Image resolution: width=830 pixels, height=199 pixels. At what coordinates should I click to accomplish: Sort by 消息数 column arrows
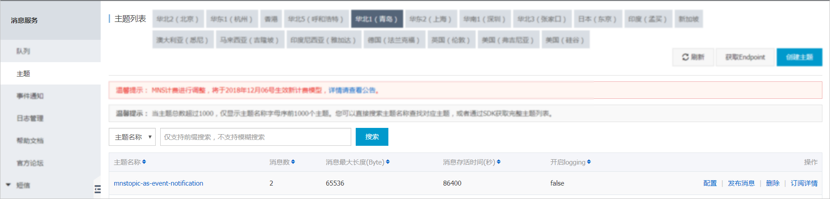pos(293,162)
